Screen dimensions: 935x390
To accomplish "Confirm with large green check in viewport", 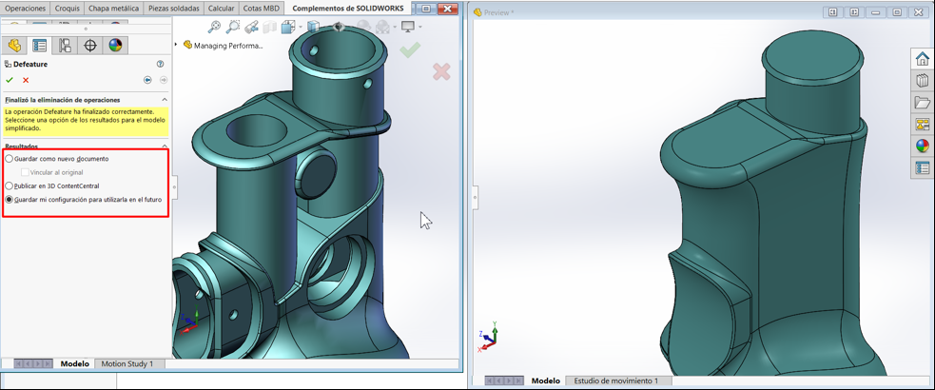I will pyautogui.click(x=410, y=50).
